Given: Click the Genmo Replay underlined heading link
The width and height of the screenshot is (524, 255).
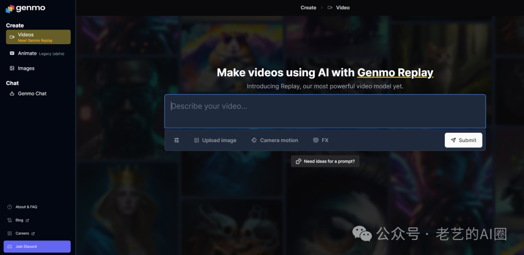Looking at the screenshot, I should pyautogui.click(x=395, y=72).
